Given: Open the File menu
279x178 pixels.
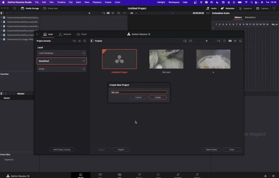Looking at the screenshot, I should pyautogui.click(x=37, y=2).
